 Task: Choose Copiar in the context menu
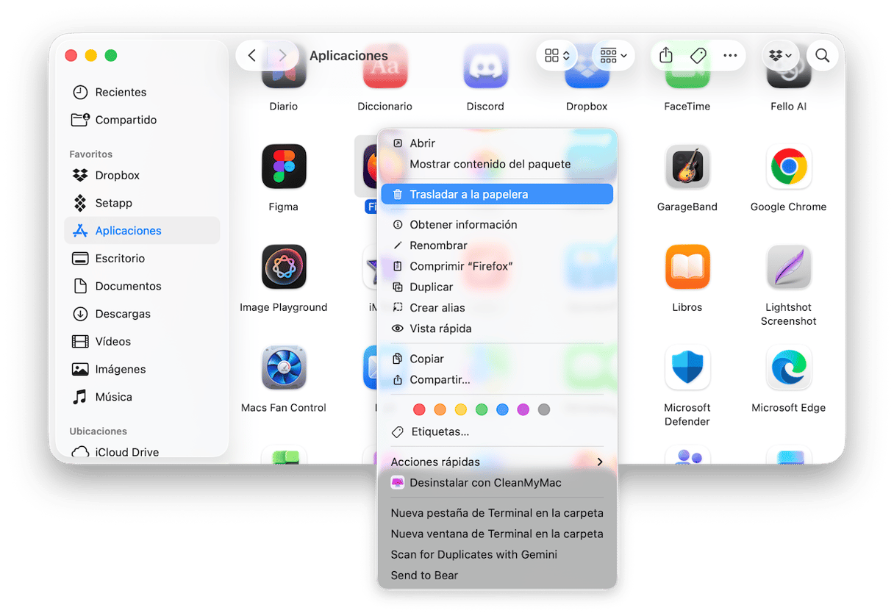tap(497, 359)
